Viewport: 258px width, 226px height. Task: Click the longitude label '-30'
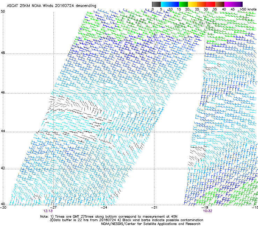[x=3, y=208]
